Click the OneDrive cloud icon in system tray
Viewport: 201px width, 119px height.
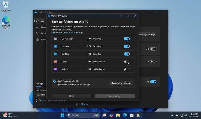coord(177,115)
